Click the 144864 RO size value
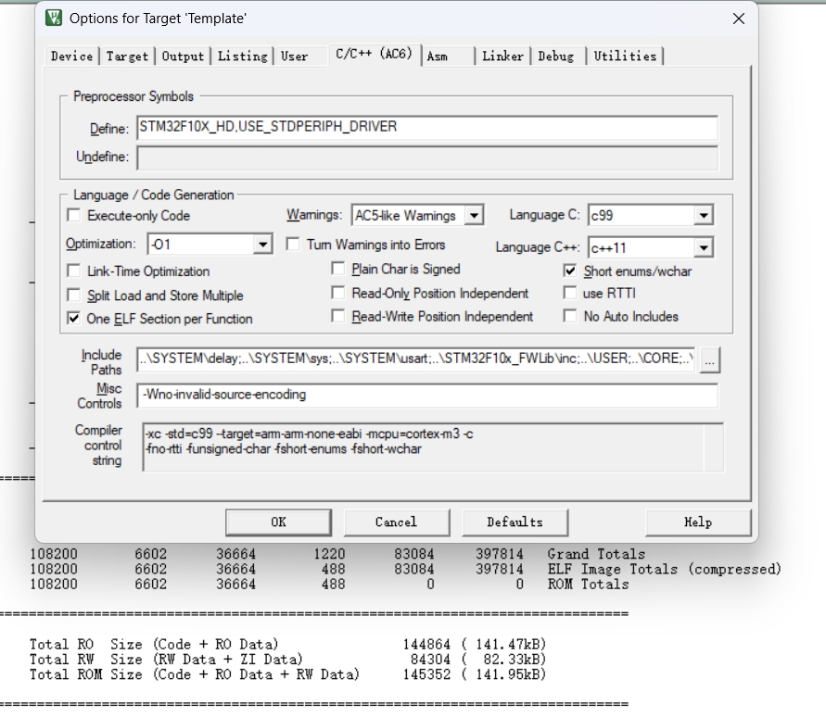 pos(426,645)
